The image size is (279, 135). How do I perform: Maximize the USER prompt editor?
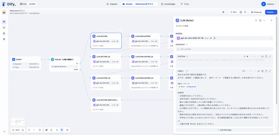pyautogui.click(x=270, y=71)
